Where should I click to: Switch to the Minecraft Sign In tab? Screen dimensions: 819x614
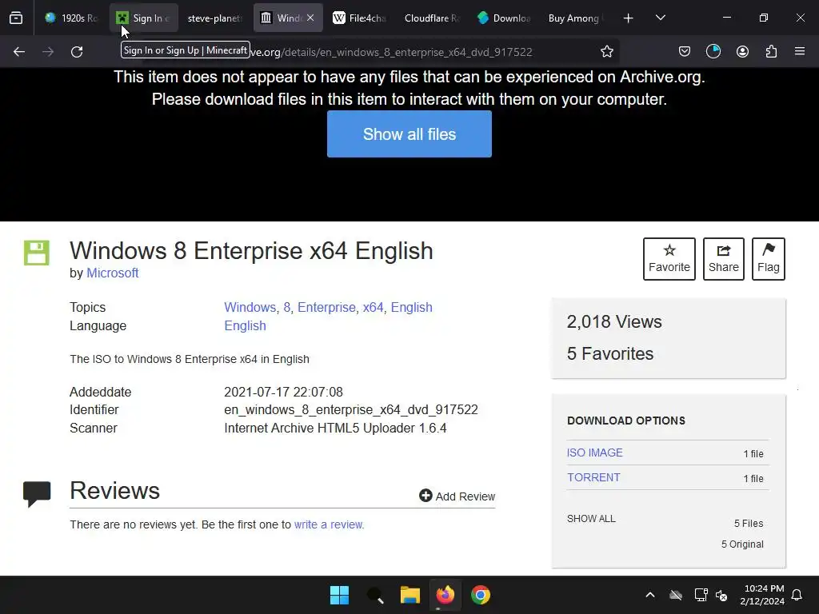pyautogui.click(x=144, y=18)
